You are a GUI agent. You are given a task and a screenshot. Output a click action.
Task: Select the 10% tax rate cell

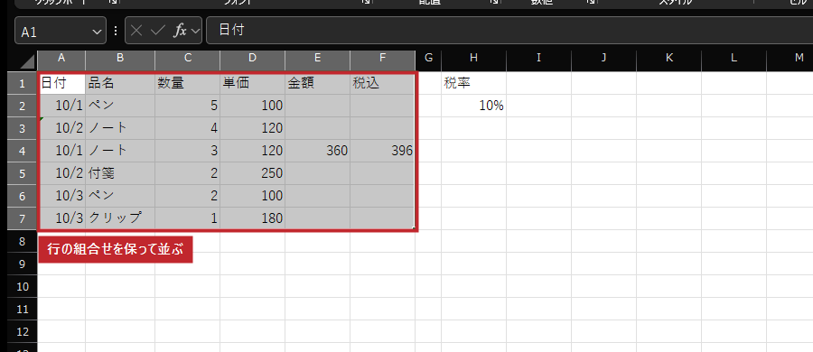pos(474,106)
